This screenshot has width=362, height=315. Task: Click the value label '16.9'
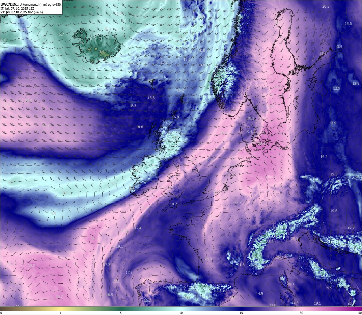pos(175,117)
